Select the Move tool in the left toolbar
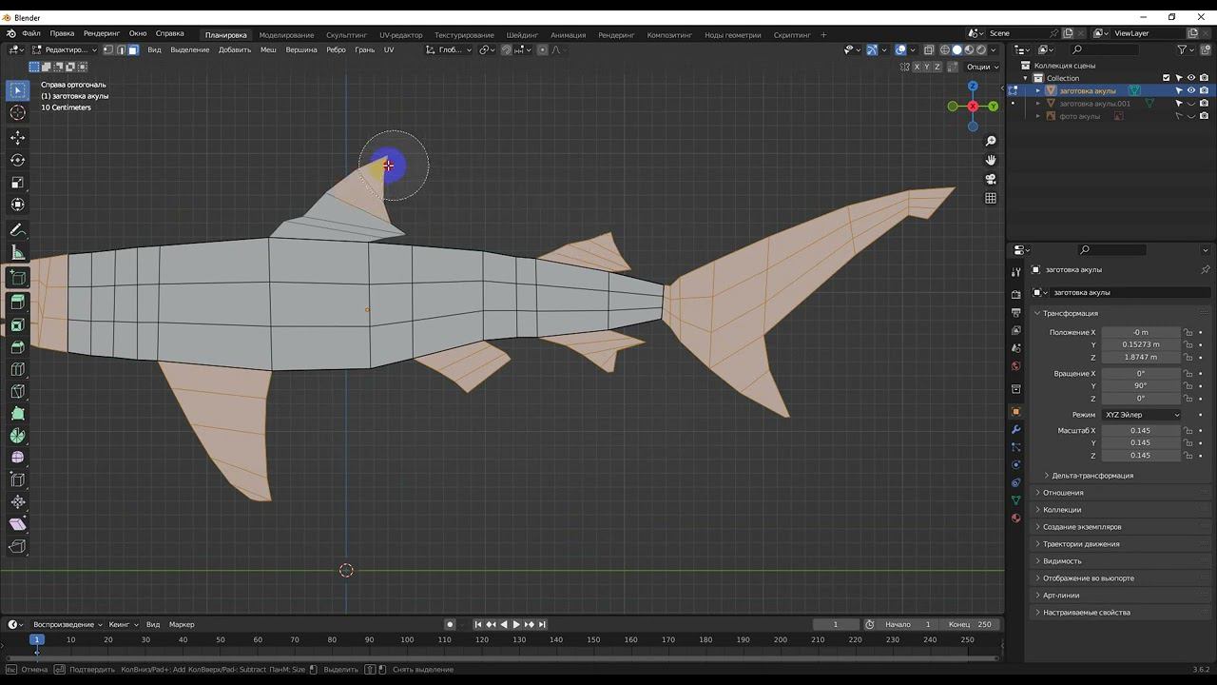The height and width of the screenshot is (685, 1217). pyautogui.click(x=17, y=138)
